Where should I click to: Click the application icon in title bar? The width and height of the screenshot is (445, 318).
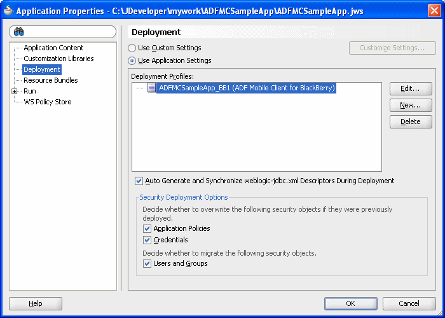click(x=8, y=11)
